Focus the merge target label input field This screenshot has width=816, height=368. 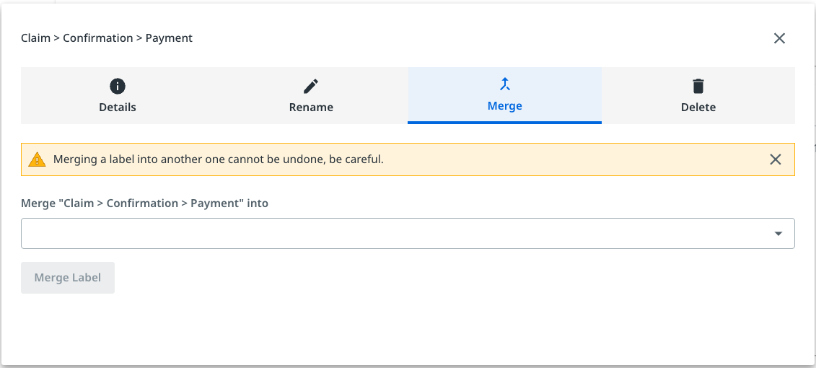(390, 234)
